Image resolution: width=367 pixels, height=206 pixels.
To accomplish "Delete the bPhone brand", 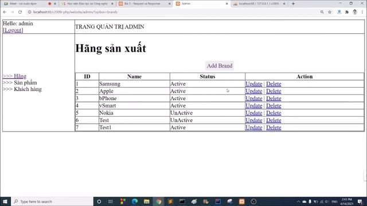I will click(x=274, y=98).
